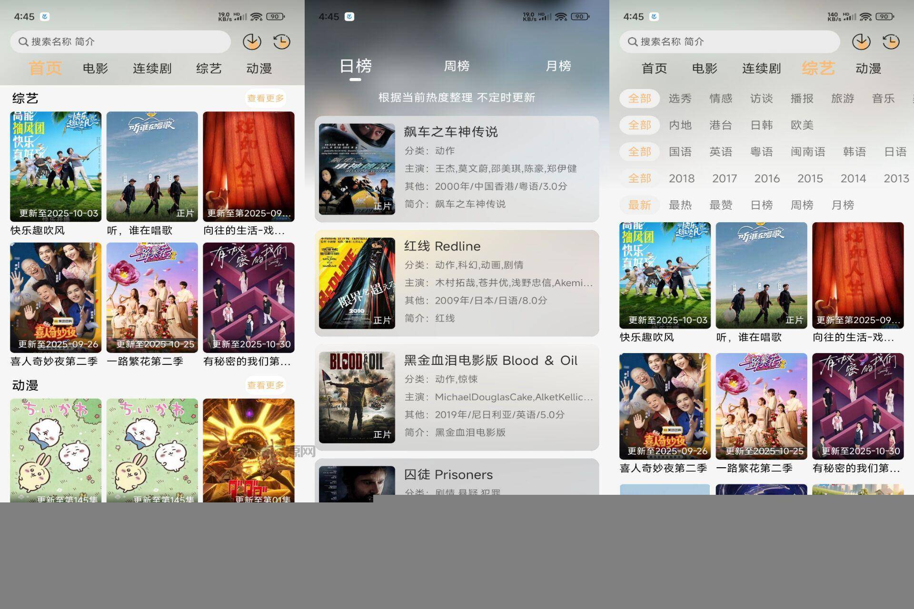Switch to 周榜 ranking tab

pos(457,66)
